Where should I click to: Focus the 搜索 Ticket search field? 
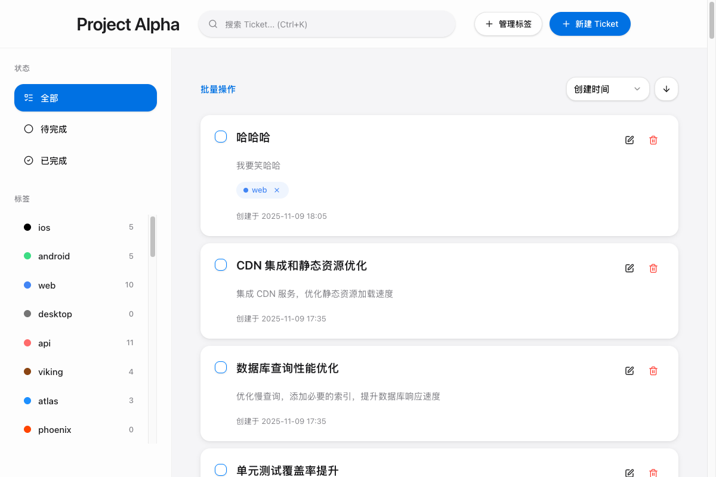[x=334, y=24]
